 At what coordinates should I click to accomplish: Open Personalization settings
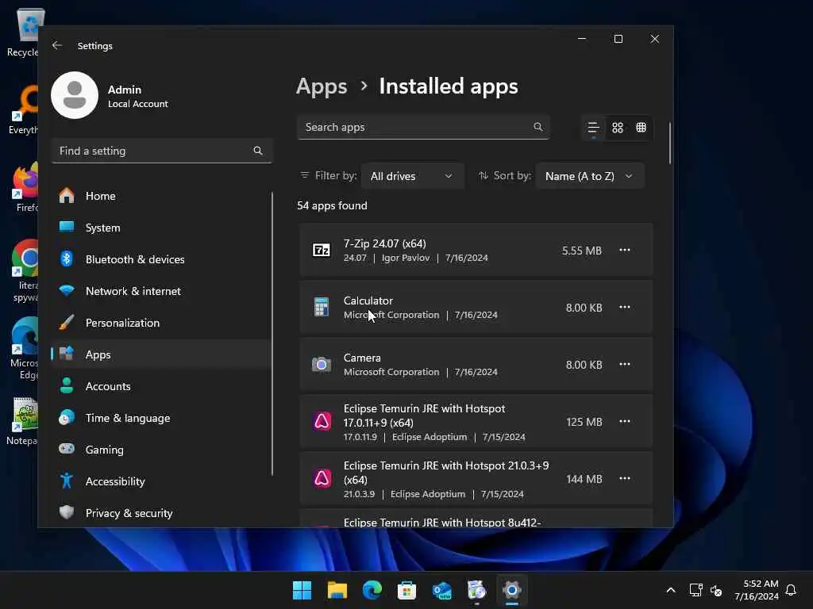click(161, 323)
